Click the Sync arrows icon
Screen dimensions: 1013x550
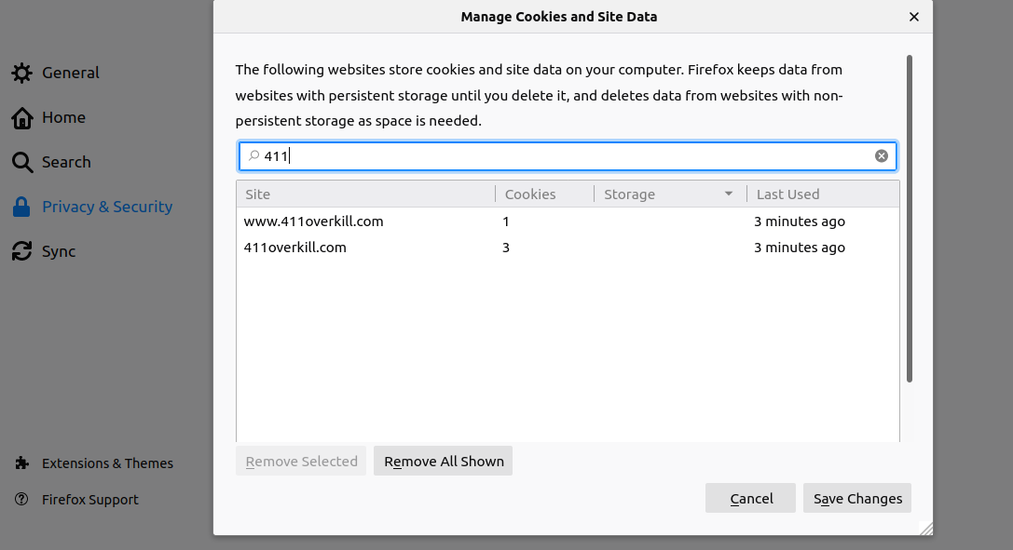click(x=21, y=251)
